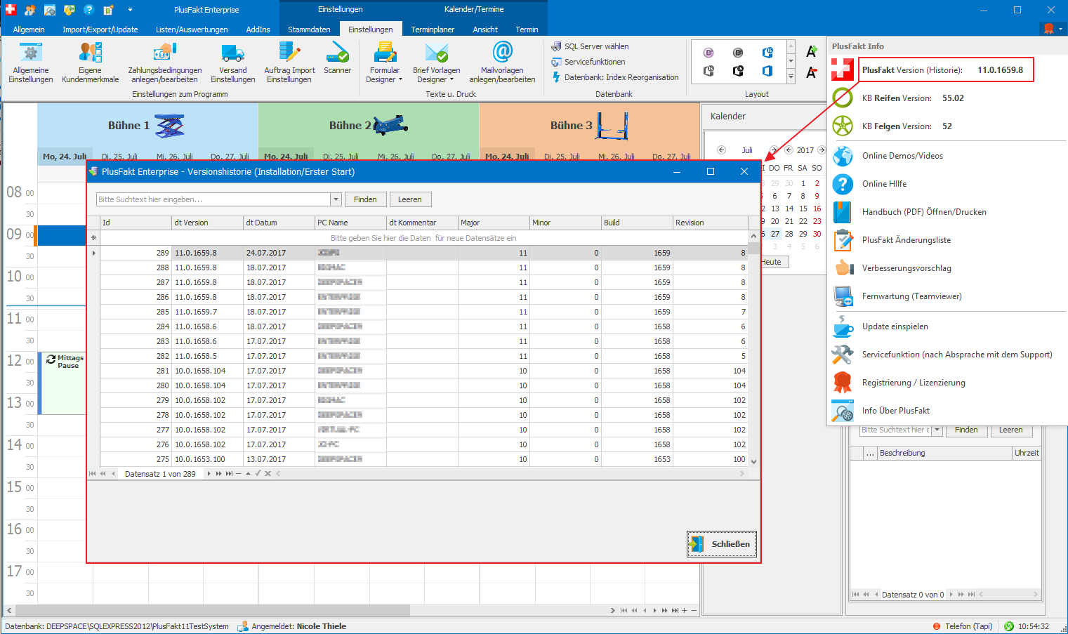Open Mailvorlagen anlegen/bearbeiten
The image size is (1068, 634).
pos(502,62)
